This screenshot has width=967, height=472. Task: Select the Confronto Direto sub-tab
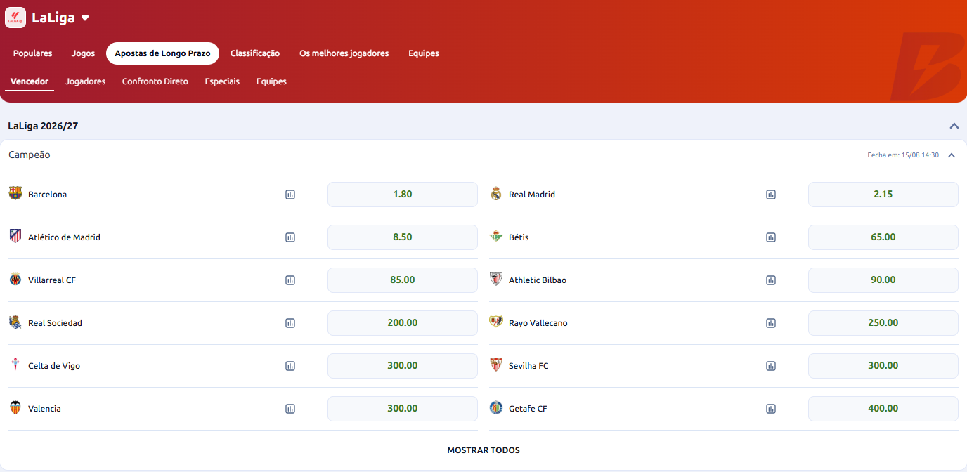click(x=155, y=81)
